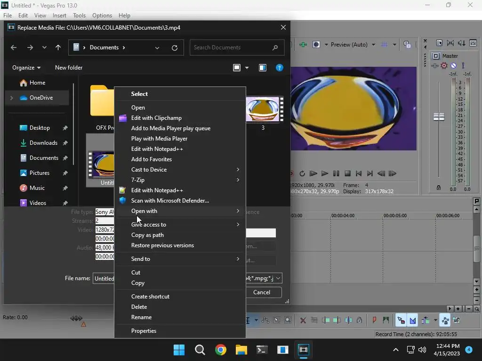Open the Tools menu in Vegas Pro
Screen dimensions: 482x361
click(x=79, y=16)
